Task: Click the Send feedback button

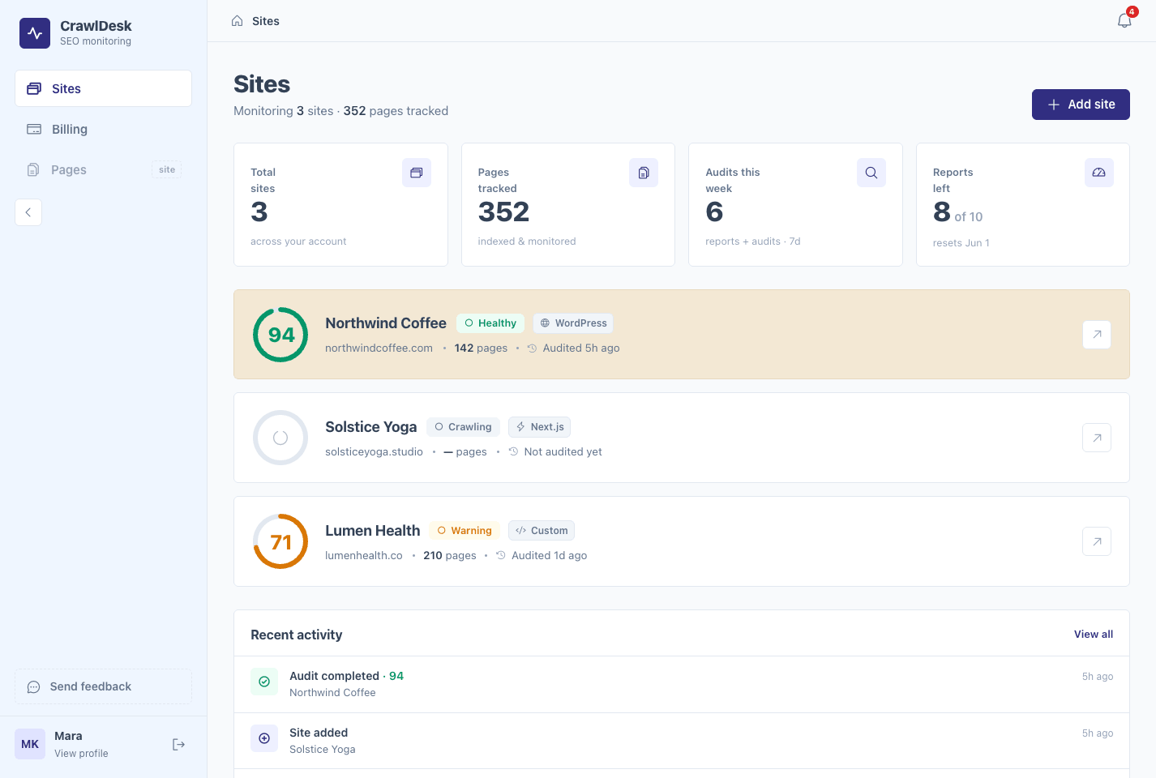Action: click(x=103, y=686)
